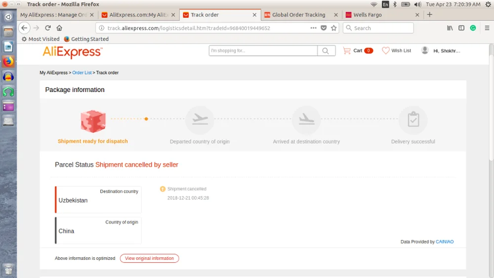Go back to the previous page
This screenshot has height=278, width=494.
[24, 28]
